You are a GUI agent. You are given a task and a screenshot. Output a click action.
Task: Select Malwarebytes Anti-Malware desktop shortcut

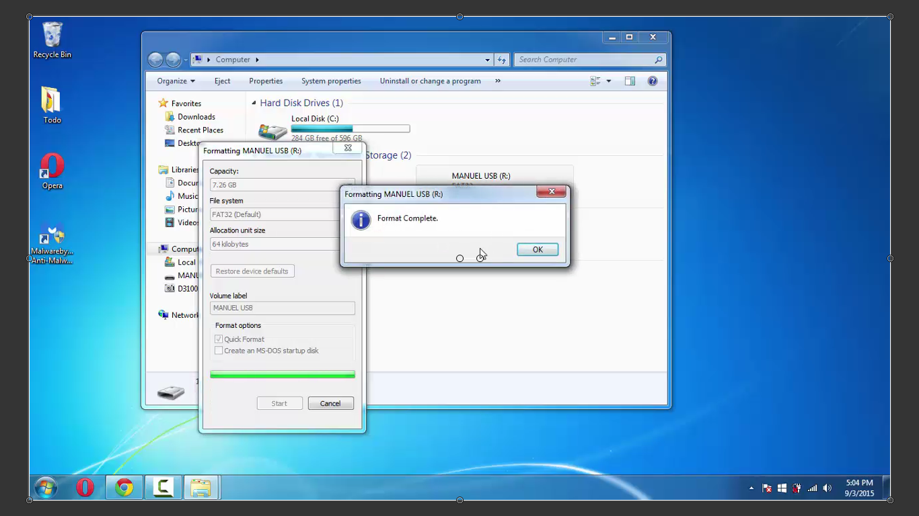52,243
